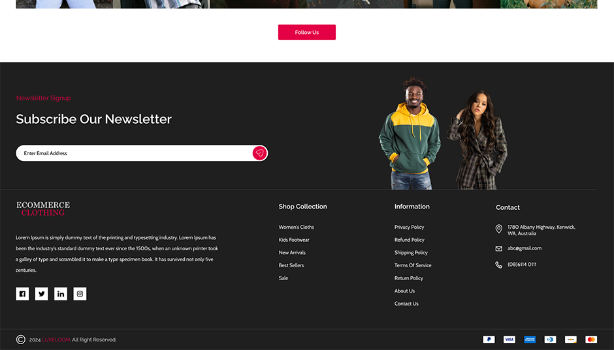Submit newsletter with paper plane icon
Viewport: 614px width, 350px height.
click(x=259, y=153)
